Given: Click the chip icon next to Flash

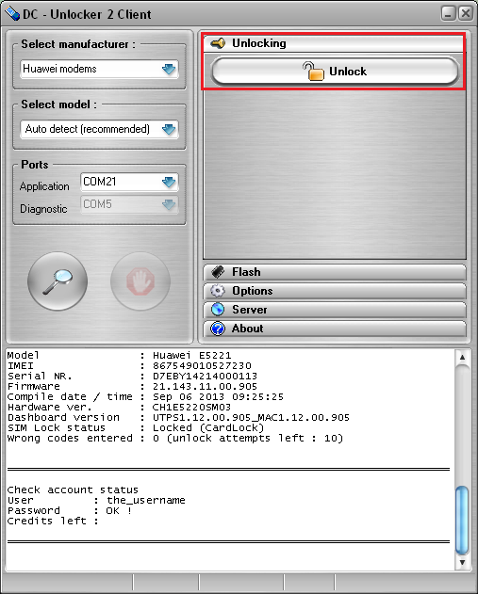Looking at the screenshot, I should (x=218, y=272).
